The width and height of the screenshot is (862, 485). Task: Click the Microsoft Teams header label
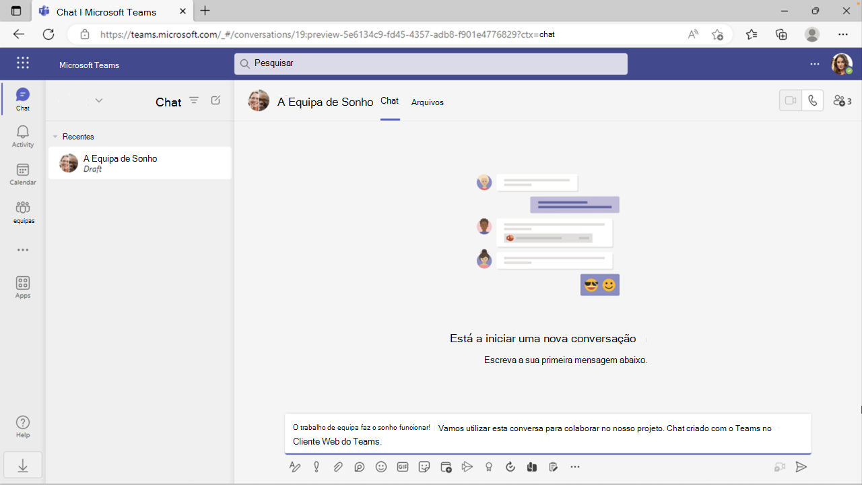89,65
